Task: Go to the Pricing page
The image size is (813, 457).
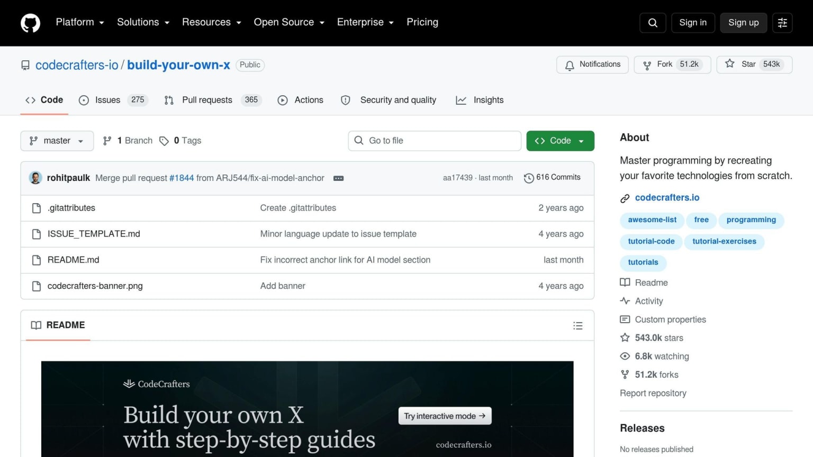Action: coord(422,22)
